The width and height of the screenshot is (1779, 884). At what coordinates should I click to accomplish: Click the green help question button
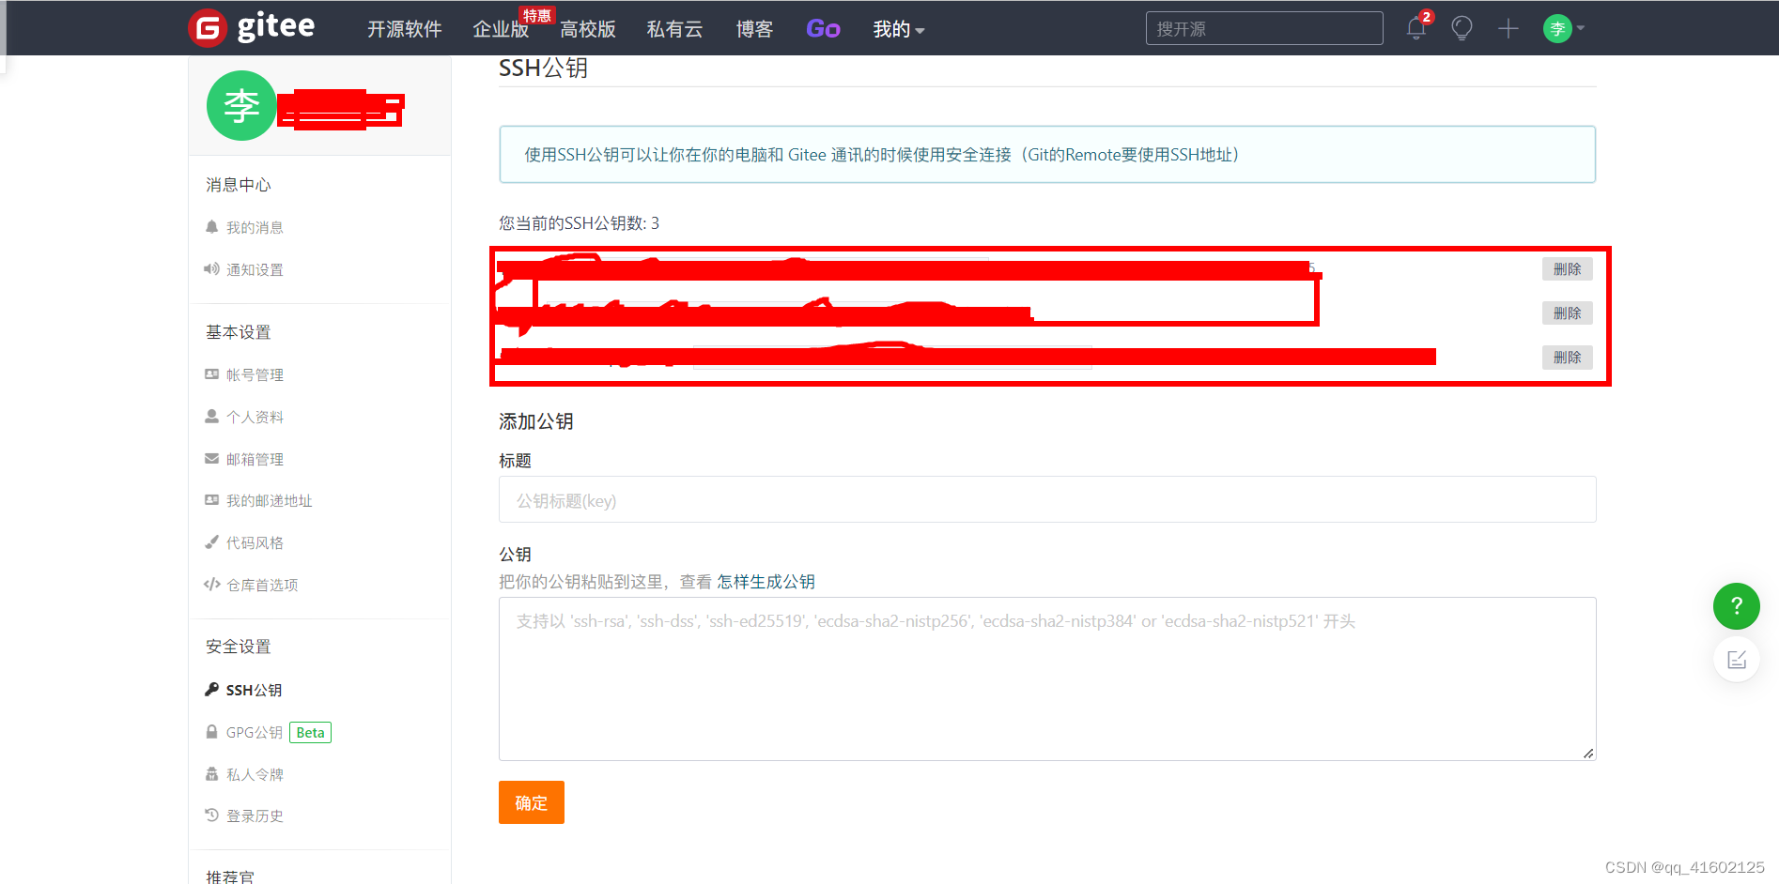(x=1736, y=606)
